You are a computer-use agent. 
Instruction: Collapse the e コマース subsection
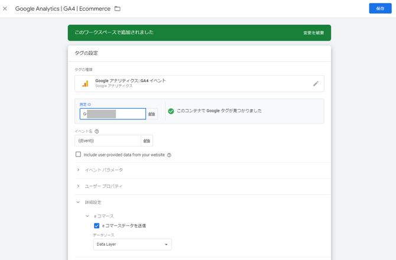[87, 216]
